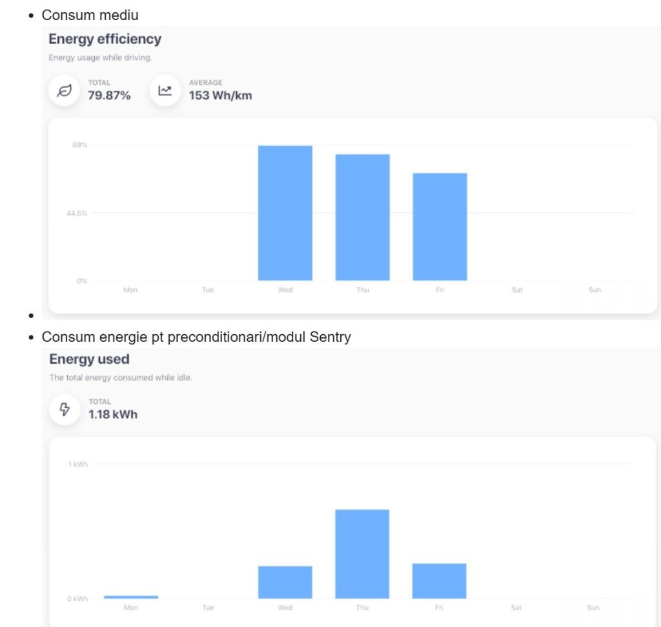The image size is (661, 627).
Task: Click the 1.18 kWh total value
Action: (113, 415)
